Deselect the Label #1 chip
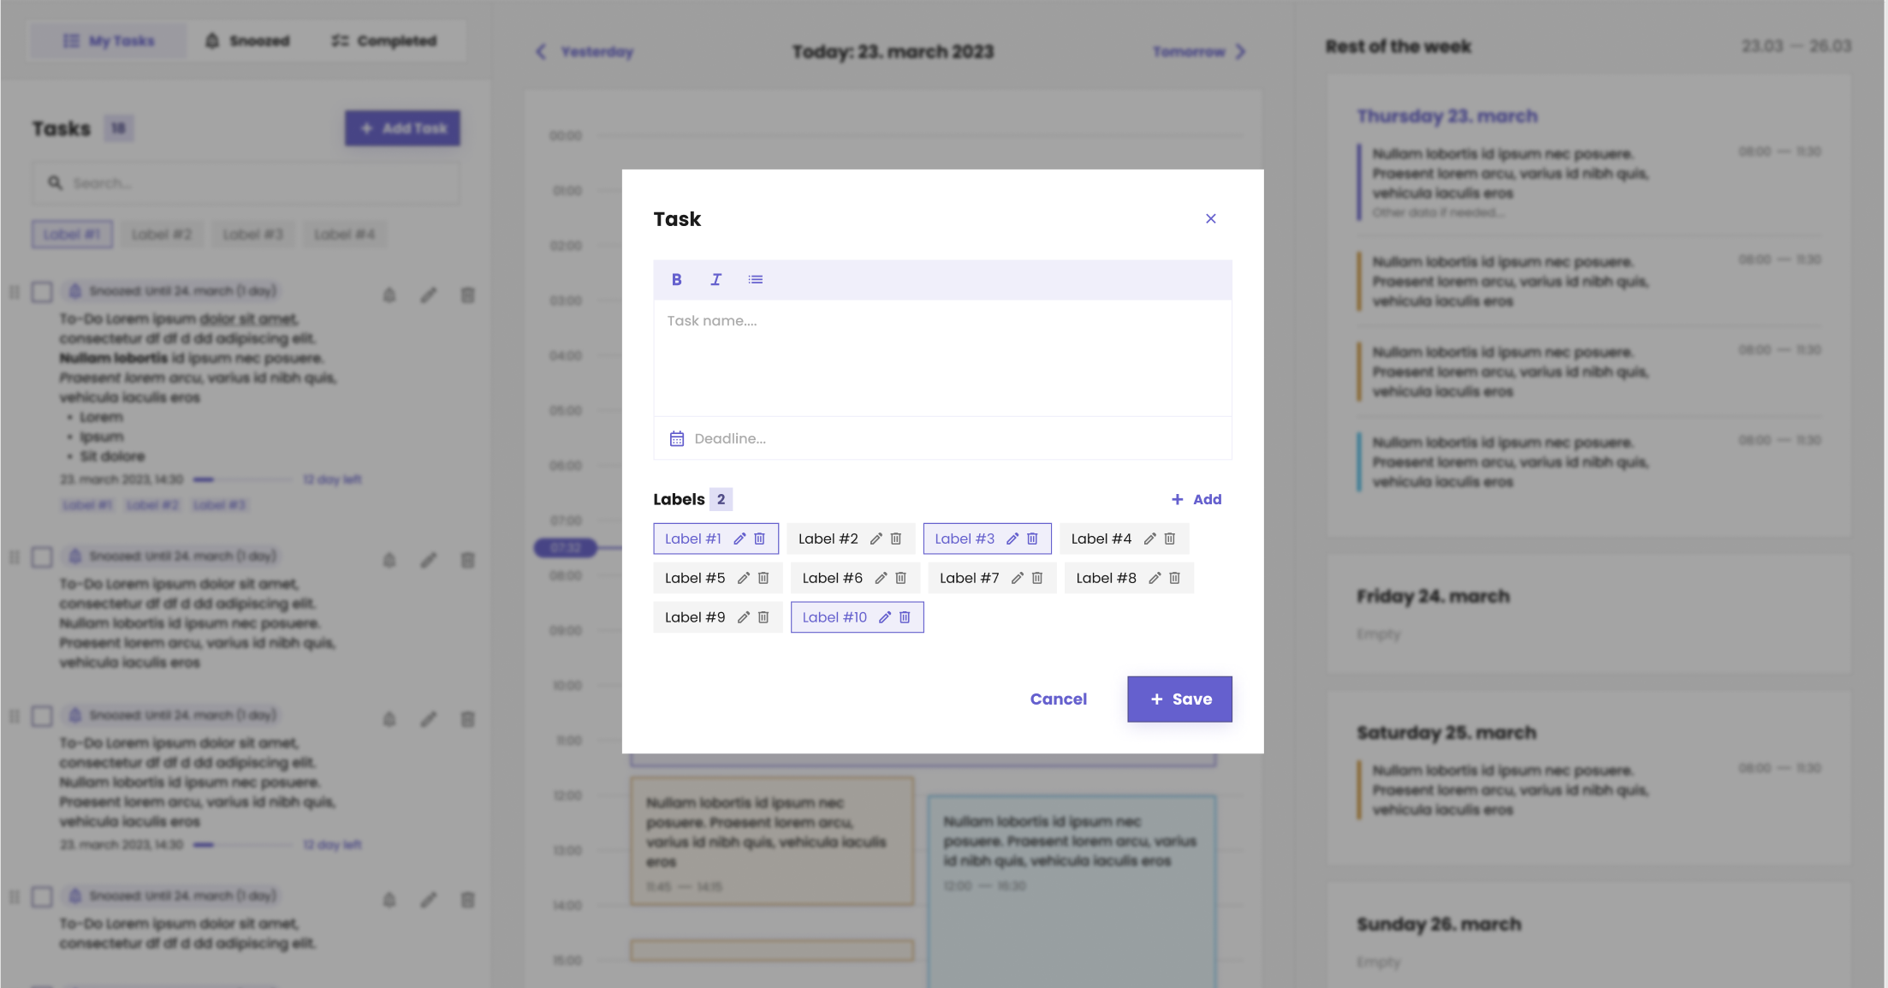This screenshot has height=988, width=1888. tap(692, 539)
